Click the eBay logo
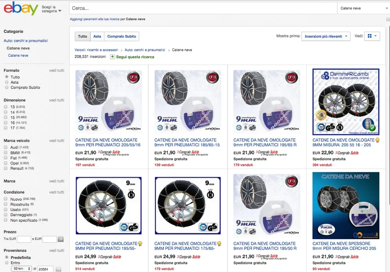Image resolution: width=390 pixels, height=272 pixels. pyautogui.click(x=21, y=8)
